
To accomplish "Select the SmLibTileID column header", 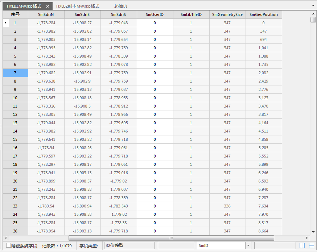I will [x=191, y=14].
